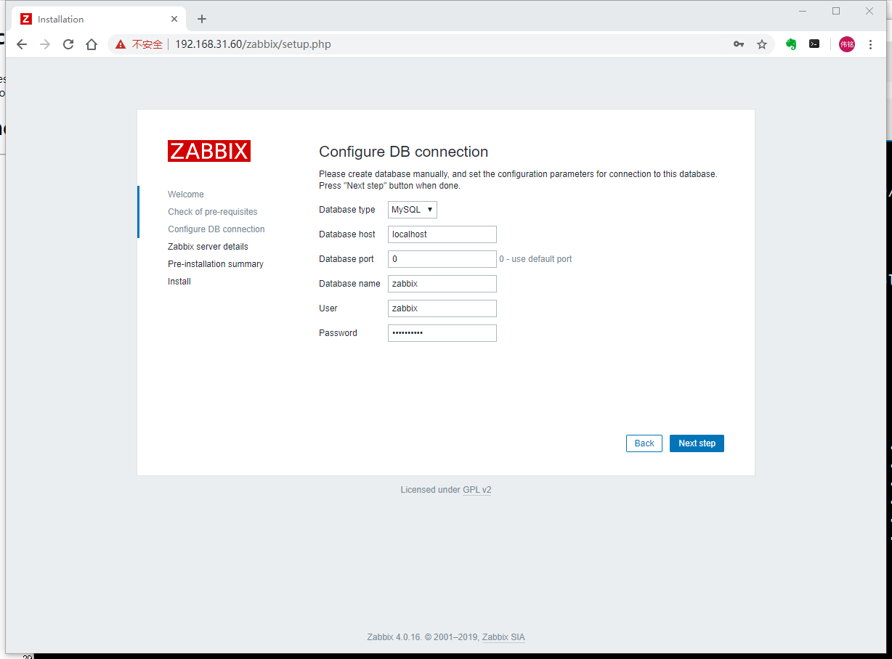Select Zabbix server details step
Viewport: 892px width, 659px height.
(x=208, y=247)
